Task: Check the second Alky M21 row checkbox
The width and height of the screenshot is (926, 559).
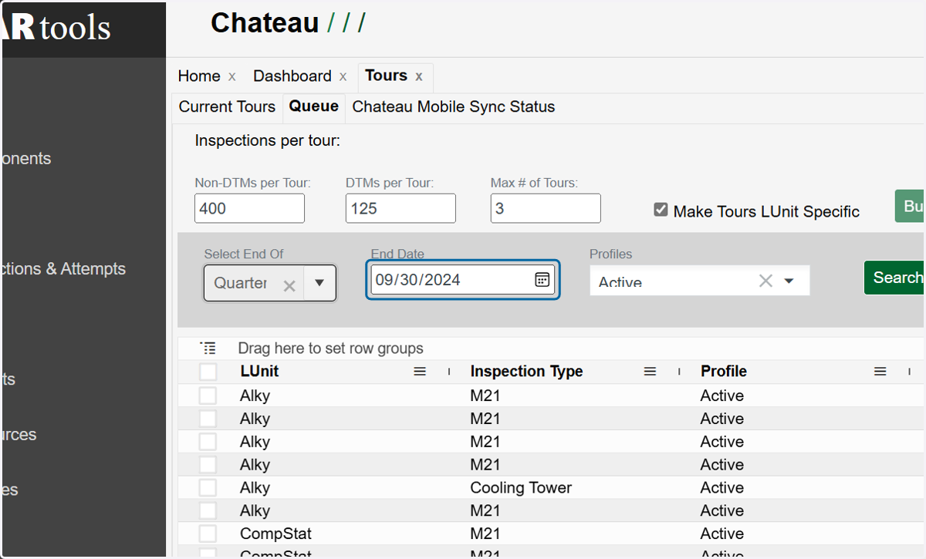Action: pos(208,419)
